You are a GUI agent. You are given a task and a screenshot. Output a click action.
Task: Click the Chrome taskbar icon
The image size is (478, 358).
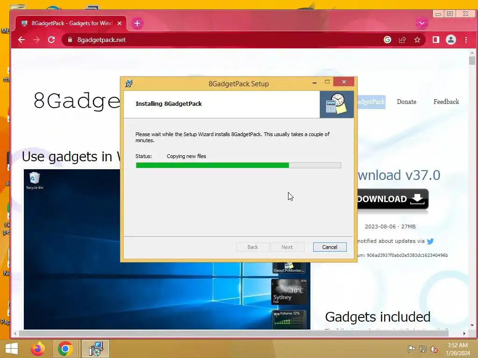click(x=65, y=349)
